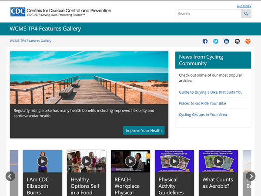Go to previous carousel slide
This screenshot has width=261, height=196.
pos(10,176)
